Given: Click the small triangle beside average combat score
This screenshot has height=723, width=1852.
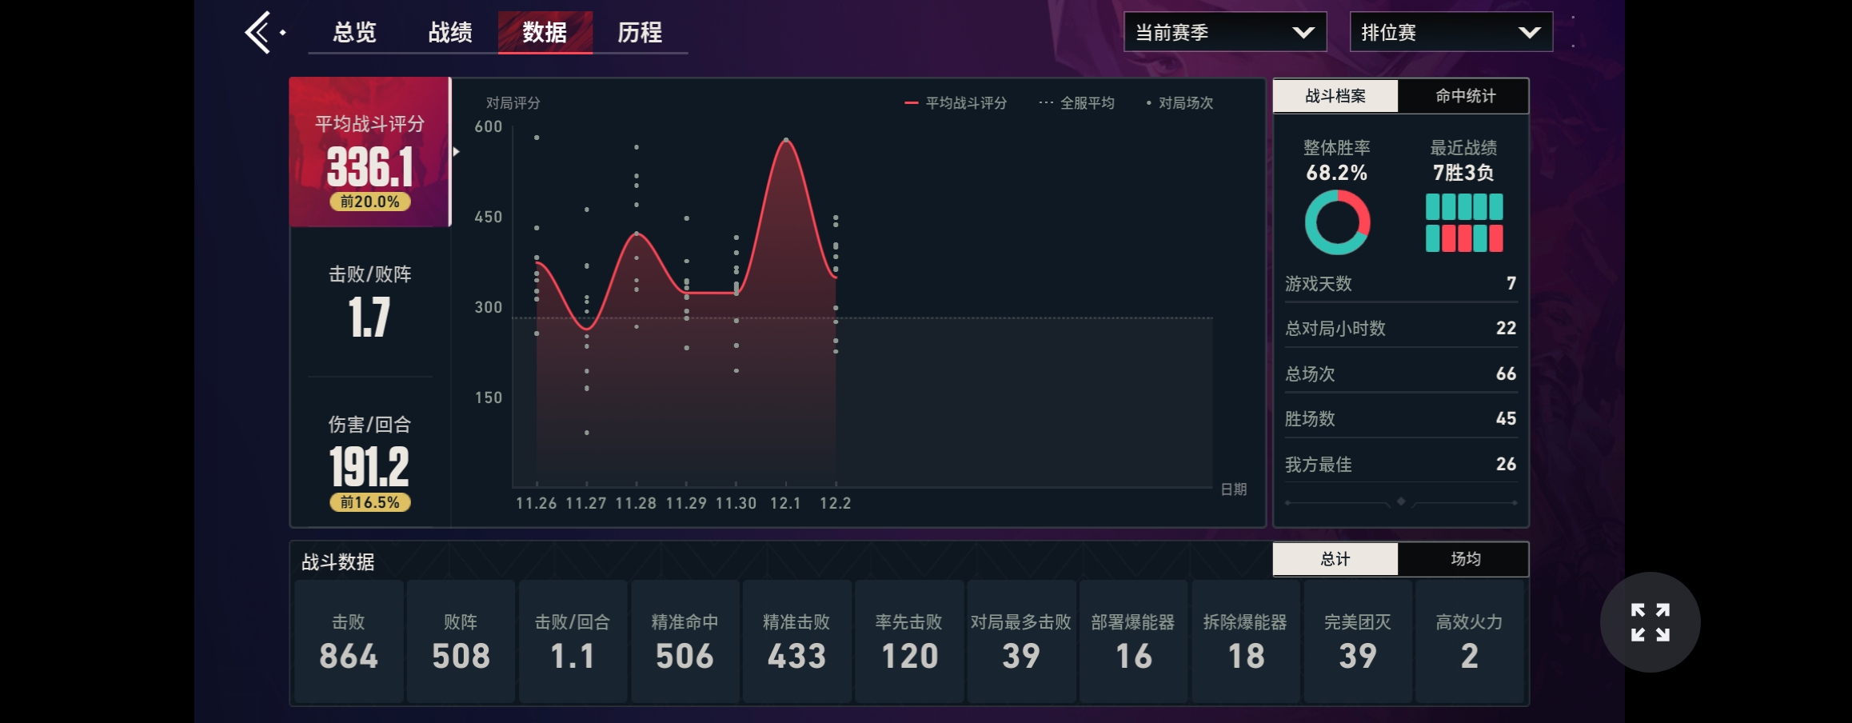Looking at the screenshot, I should (457, 151).
